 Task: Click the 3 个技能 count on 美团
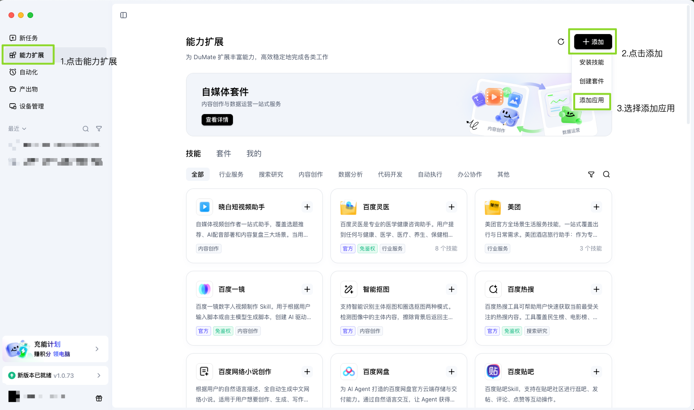point(591,249)
